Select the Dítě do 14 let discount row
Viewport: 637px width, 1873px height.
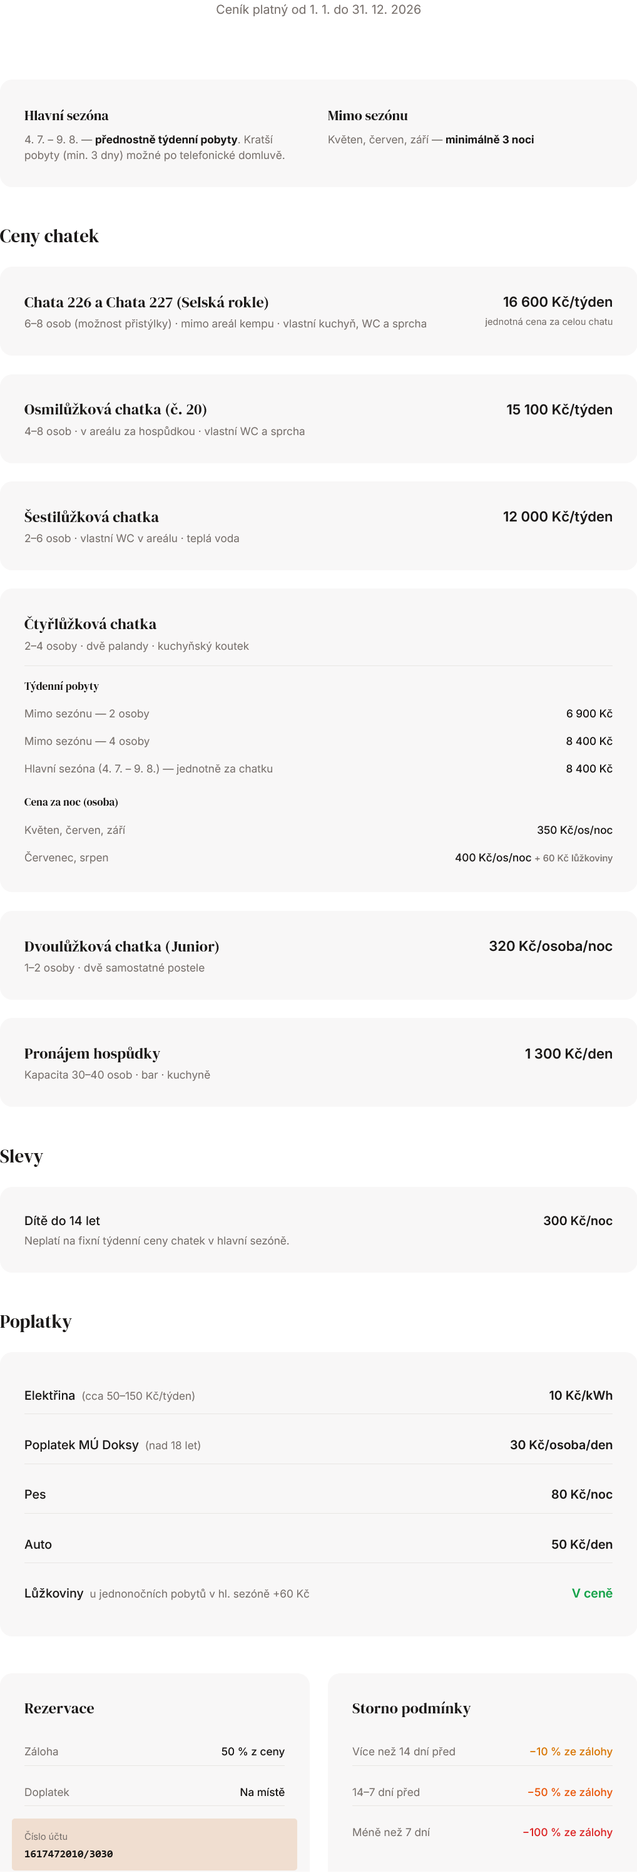coord(318,1229)
